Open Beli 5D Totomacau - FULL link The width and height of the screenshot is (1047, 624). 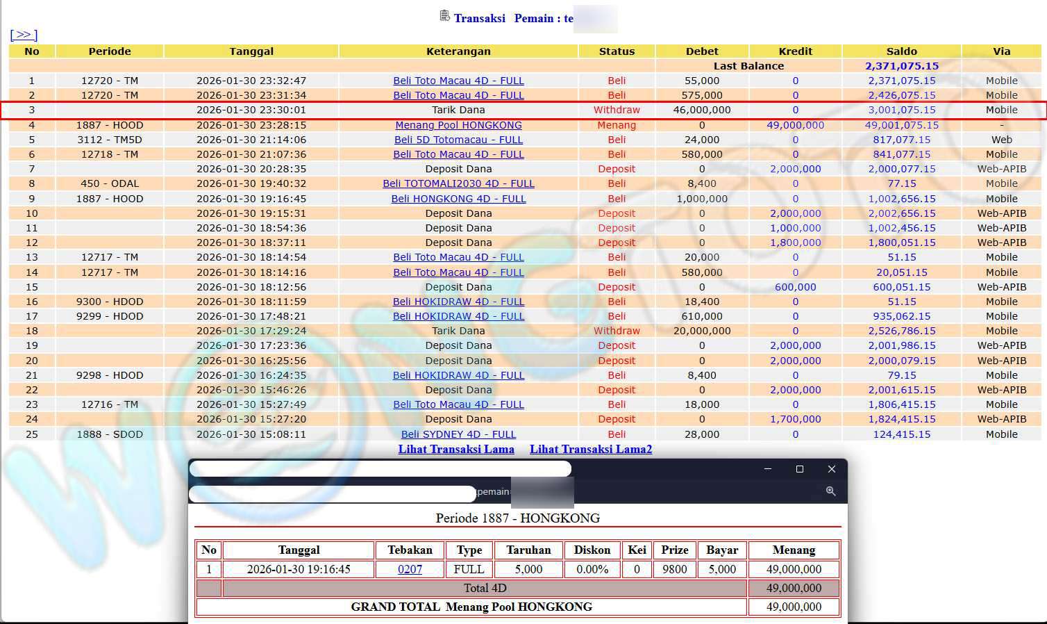click(x=458, y=140)
